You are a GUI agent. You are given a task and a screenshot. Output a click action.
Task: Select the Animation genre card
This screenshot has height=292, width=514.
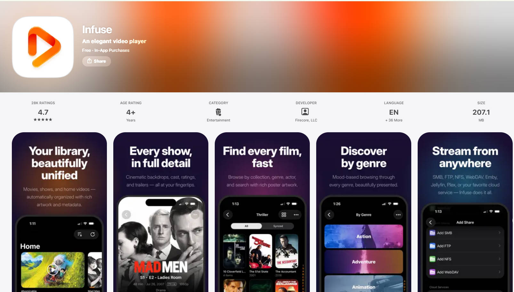click(x=364, y=284)
